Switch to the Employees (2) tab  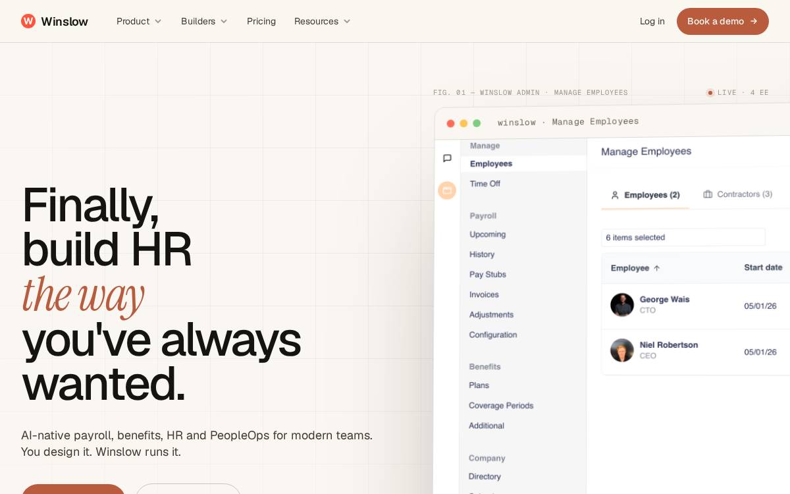645,195
